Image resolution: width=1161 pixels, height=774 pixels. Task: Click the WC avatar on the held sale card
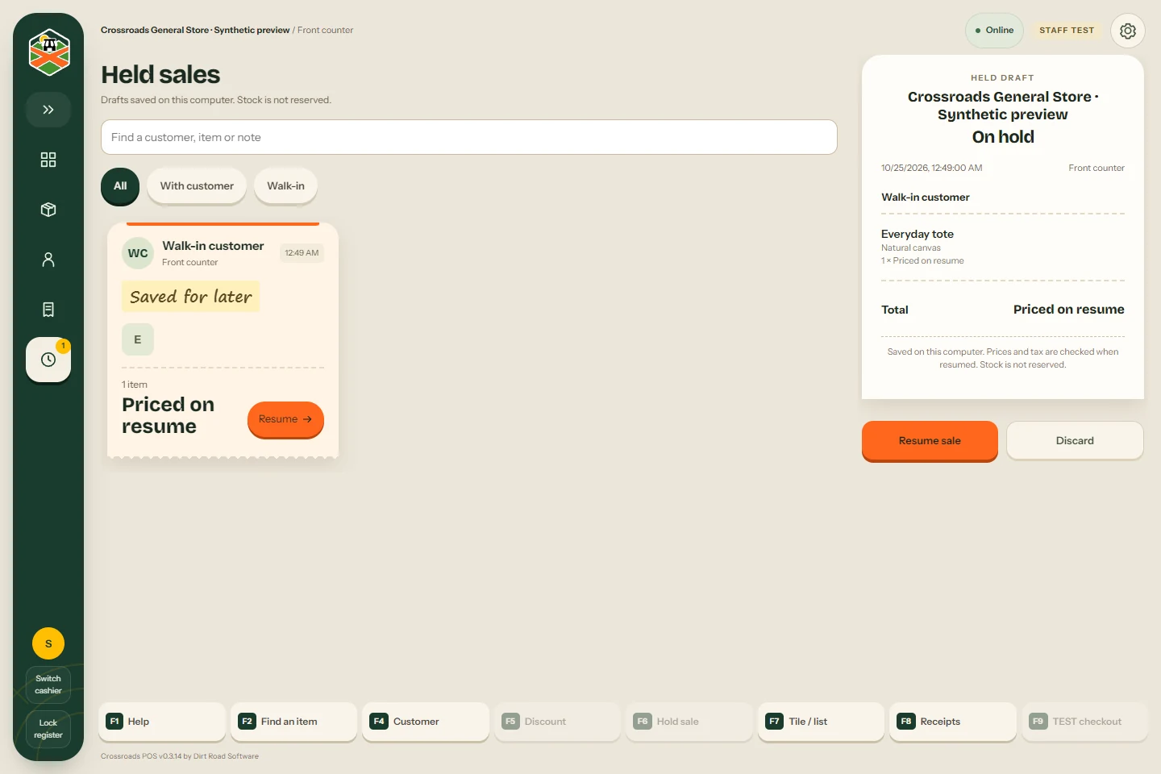pyautogui.click(x=138, y=253)
